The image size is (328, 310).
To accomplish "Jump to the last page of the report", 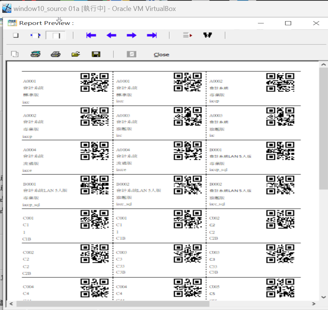I will click(152, 35).
